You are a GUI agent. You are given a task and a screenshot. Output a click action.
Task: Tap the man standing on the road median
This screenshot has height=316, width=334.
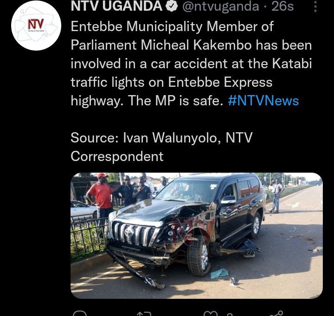coord(276,196)
